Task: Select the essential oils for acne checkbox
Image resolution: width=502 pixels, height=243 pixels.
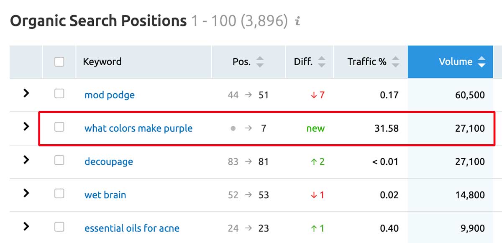Action: click(x=59, y=227)
